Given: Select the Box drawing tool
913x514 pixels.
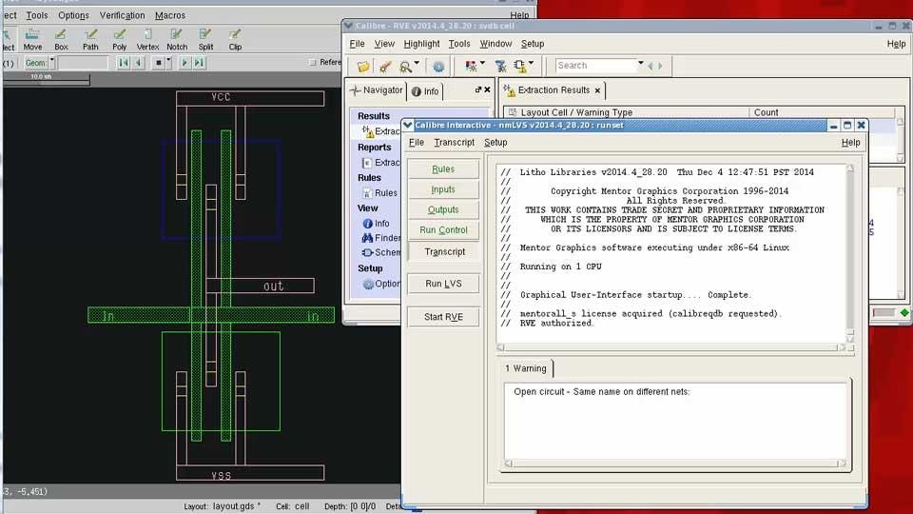Looking at the screenshot, I should coord(61,39).
